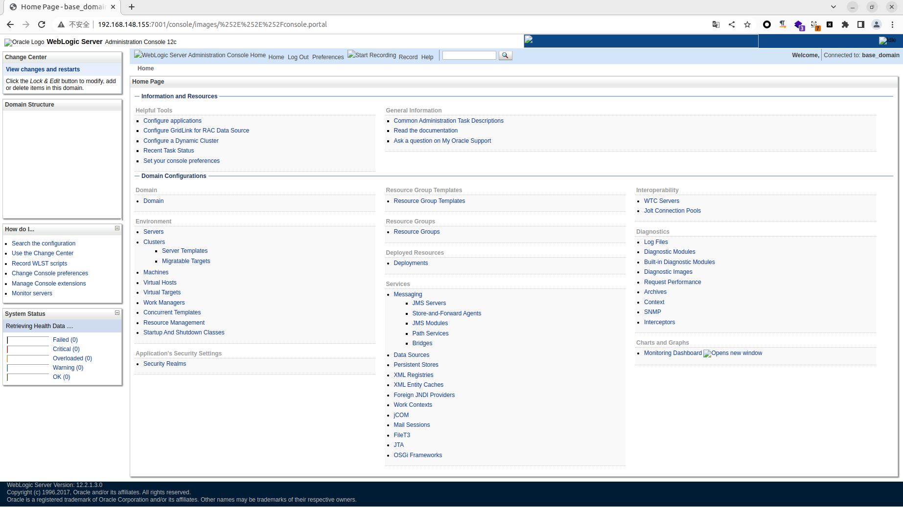
Task: Open Virtual Hosts link
Action: pyautogui.click(x=160, y=283)
